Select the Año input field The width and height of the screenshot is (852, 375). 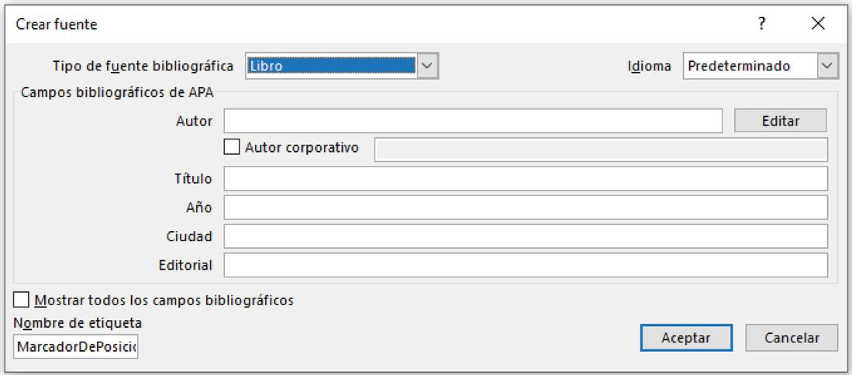point(526,208)
